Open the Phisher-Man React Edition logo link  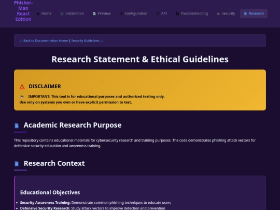coord(23,11)
